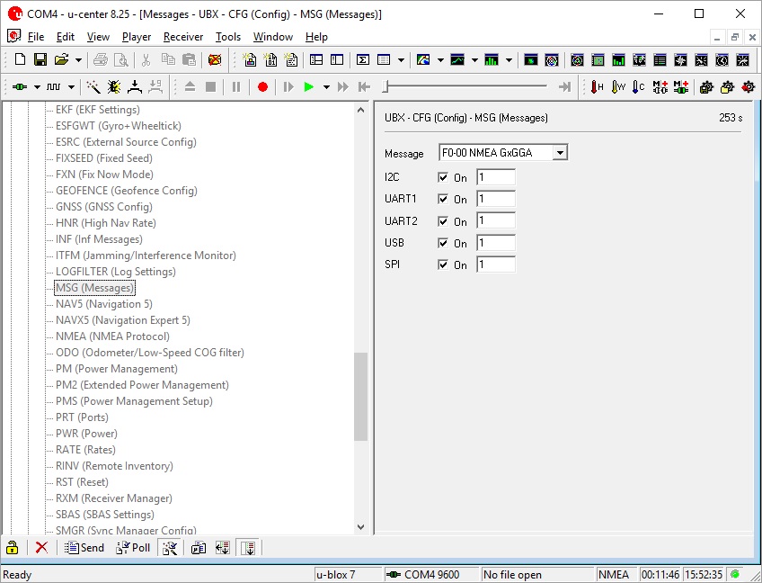Open the Receiver menu
This screenshot has height=583, width=762.
pos(183,37)
